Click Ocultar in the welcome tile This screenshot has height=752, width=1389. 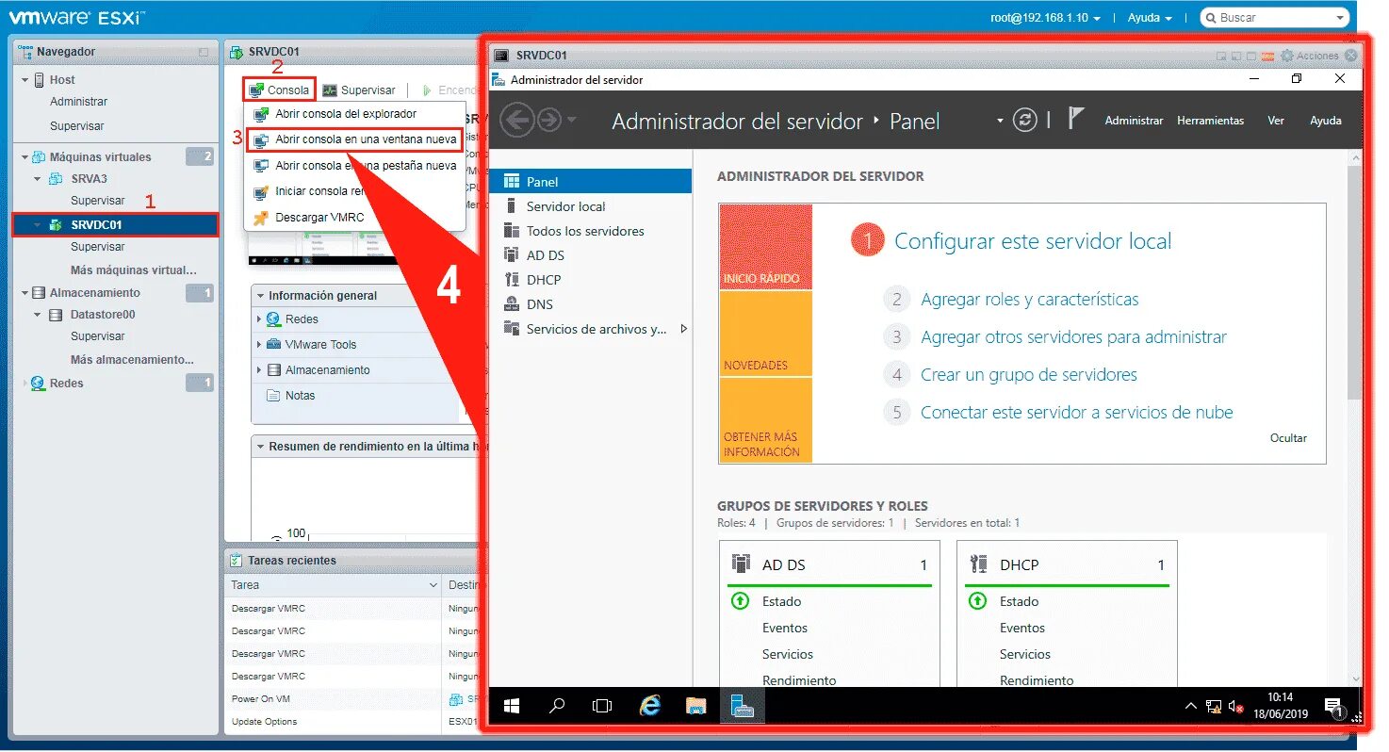(x=1288, y=438)
